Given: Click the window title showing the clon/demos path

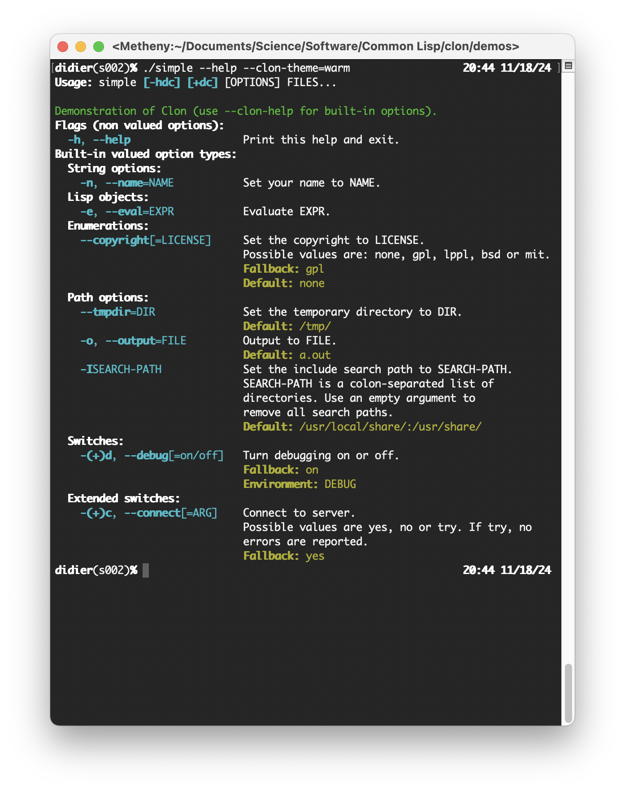Looking at the screenshot, I should click(x=316, y=46).
